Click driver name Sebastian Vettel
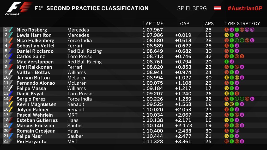This screenshot has height=150, width=267. [x=35, y=46]
